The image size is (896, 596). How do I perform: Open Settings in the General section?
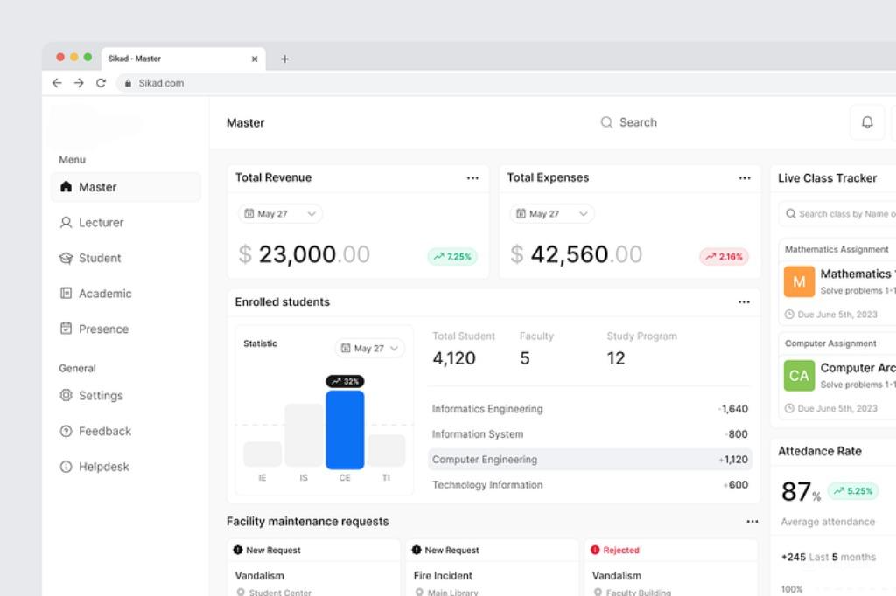(x=101, y=396)
